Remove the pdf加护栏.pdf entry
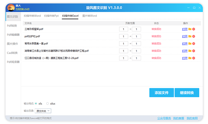The height and width of the screenshot is (124, 208). click(x=194, y=36)
